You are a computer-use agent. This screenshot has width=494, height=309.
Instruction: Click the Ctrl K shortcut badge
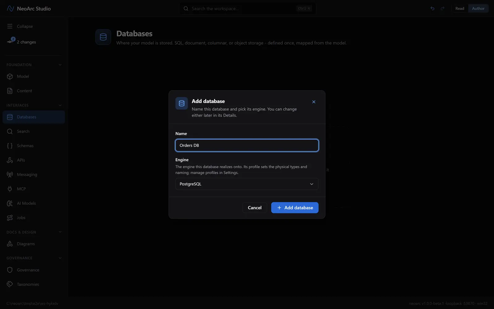(x=304, y=9)
